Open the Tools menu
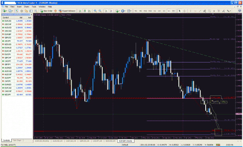The image size is (243, 147). (x=34, y=7)
